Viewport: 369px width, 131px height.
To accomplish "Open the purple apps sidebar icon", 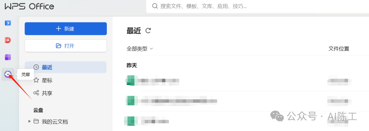I will [8, 57].
